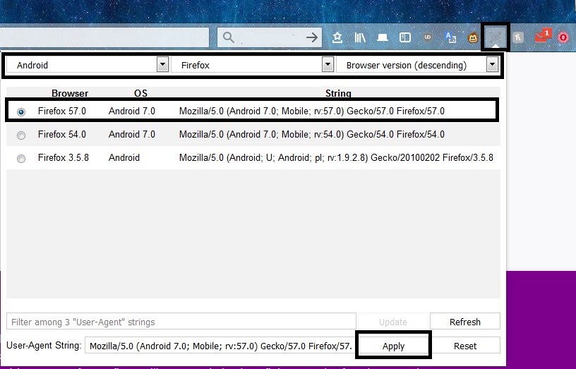Open the monkey extension icon
Viewport: 576px width, 369px height.
point(473,37)
